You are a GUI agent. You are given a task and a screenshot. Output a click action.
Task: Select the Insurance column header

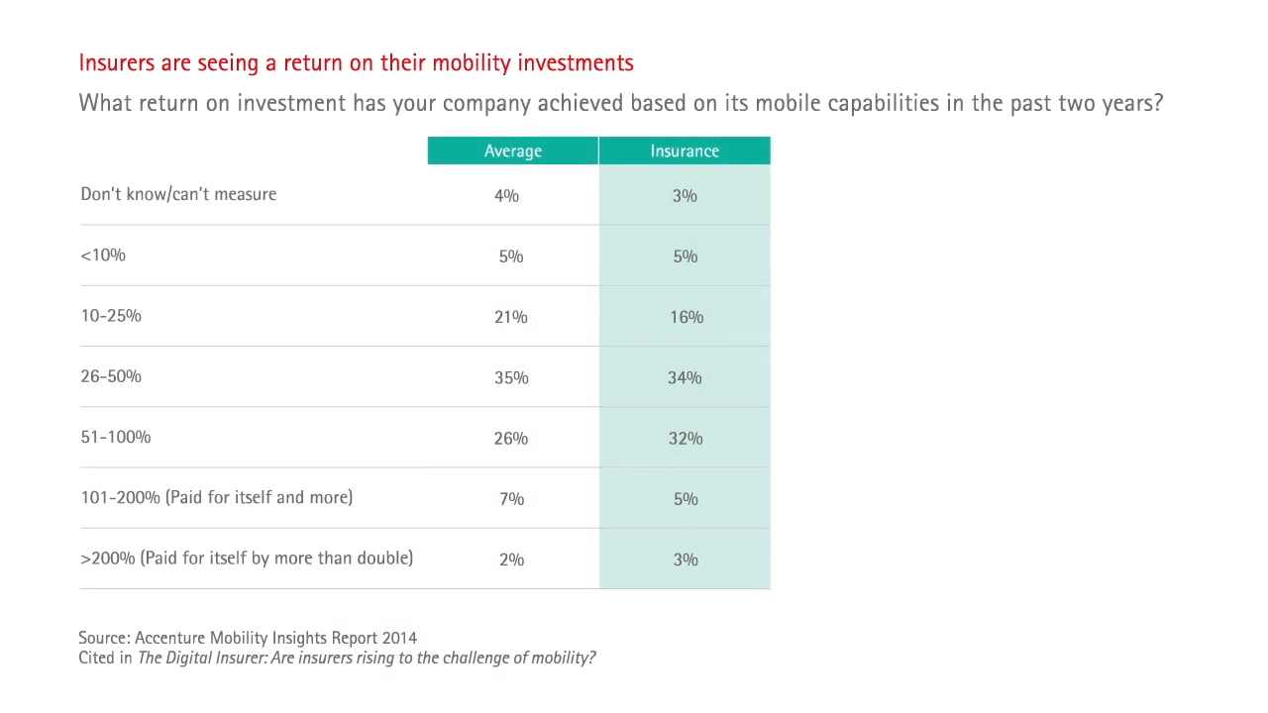click(x=685, y=151)
